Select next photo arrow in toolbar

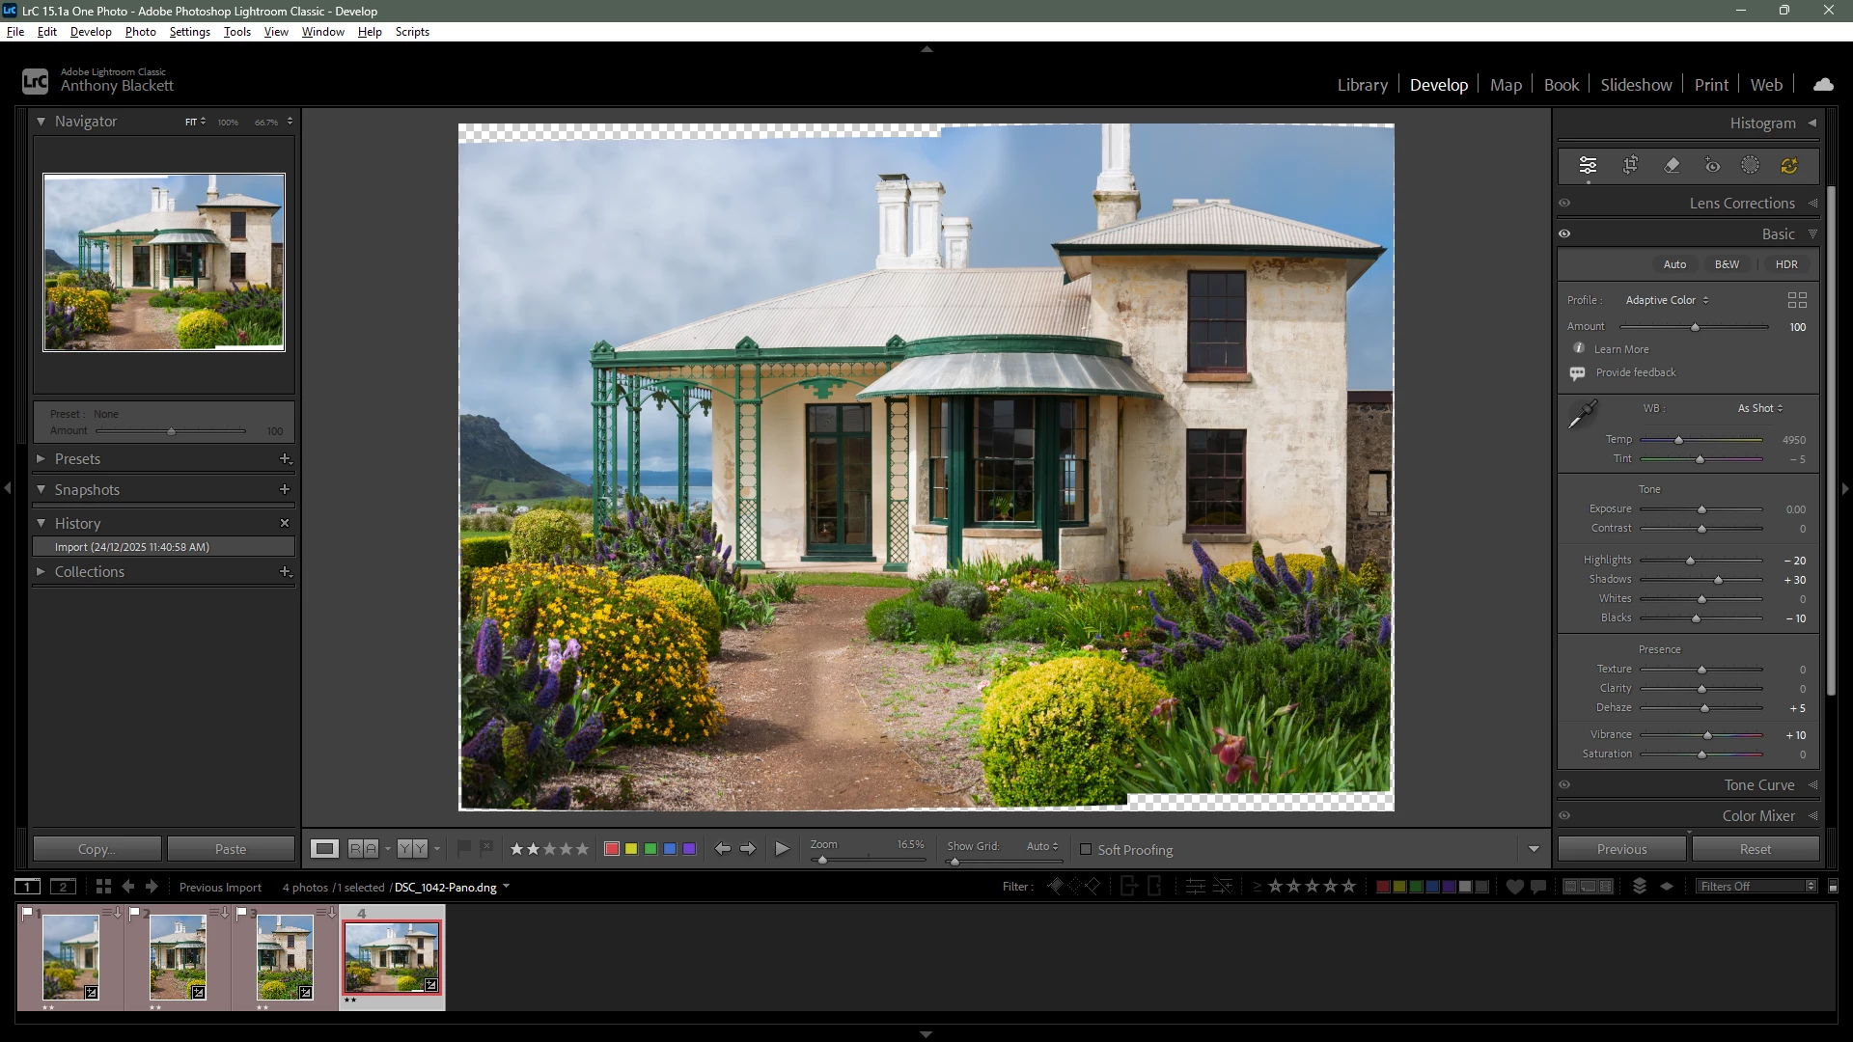click(x=748, y=849)
